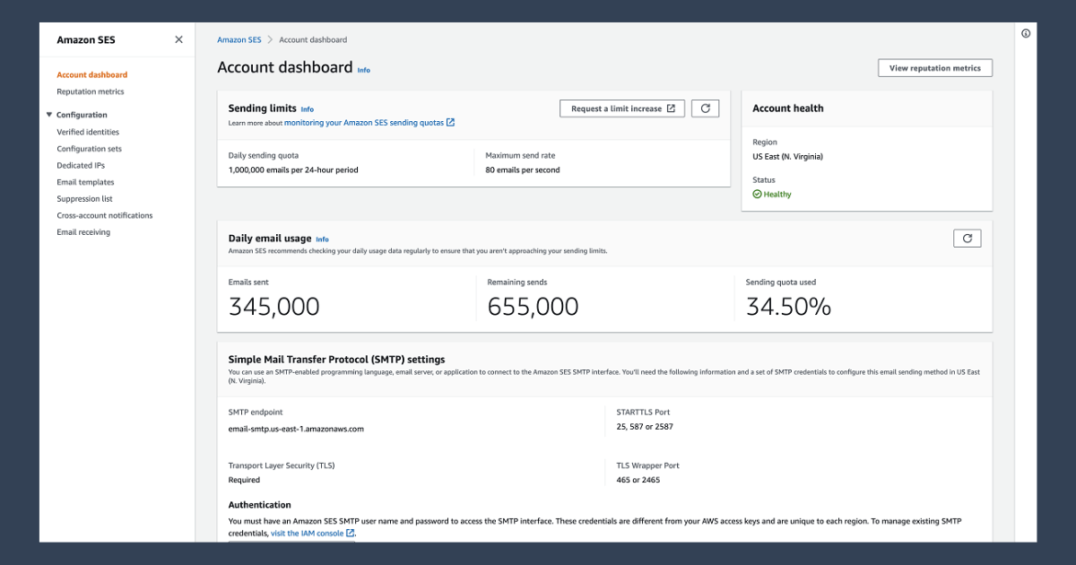This screenshot has width=1076, height=565.
Task: Click '80 emails per second' text
Action: pyautogui.click(x=523, y=169)
